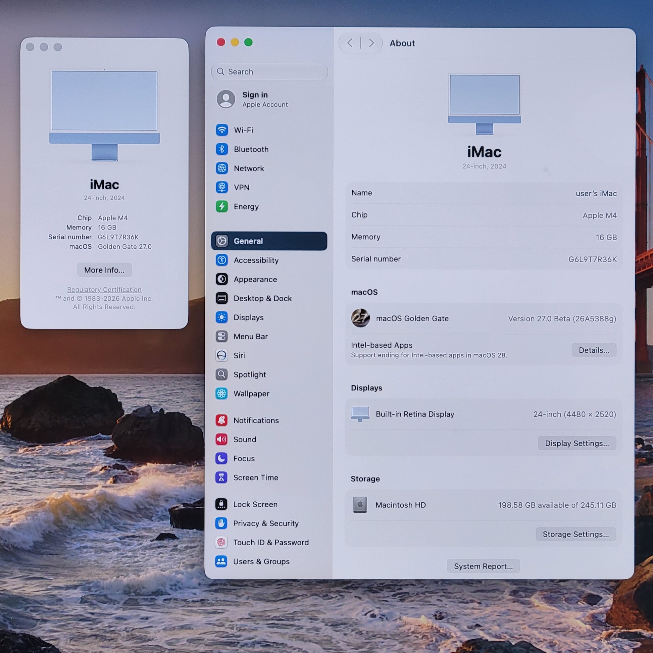The height and width of the screenshot is (653, 653).
Task: Open the Regulatory Certification link
Action: point(104,289)
